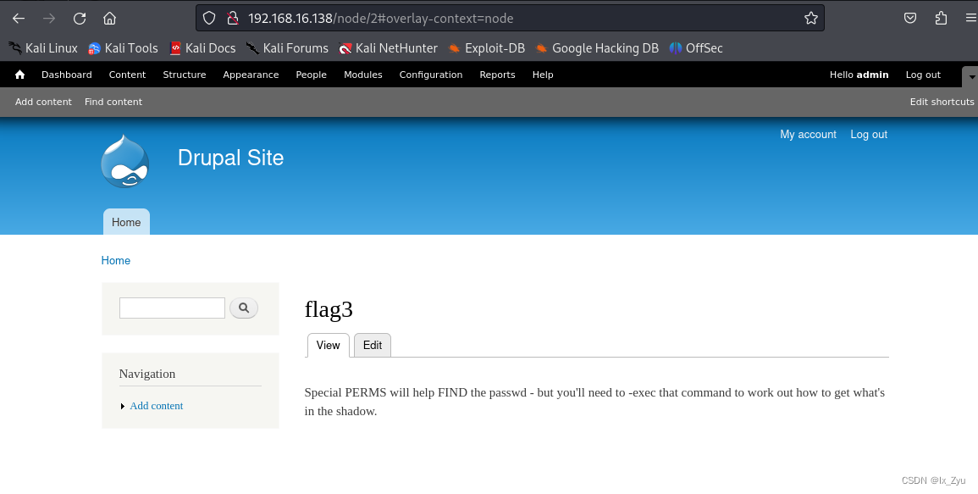Image resolution: width=978 pixels, height=494 pixels.
Task: Click the Drupal admin home icon
Action: click(x=20, y=75)
